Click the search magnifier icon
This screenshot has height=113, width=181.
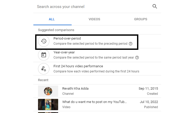point(155,6)
